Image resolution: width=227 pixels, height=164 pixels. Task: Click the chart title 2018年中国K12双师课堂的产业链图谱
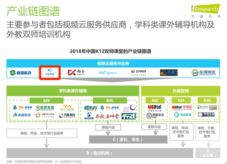tap(110, 51)
